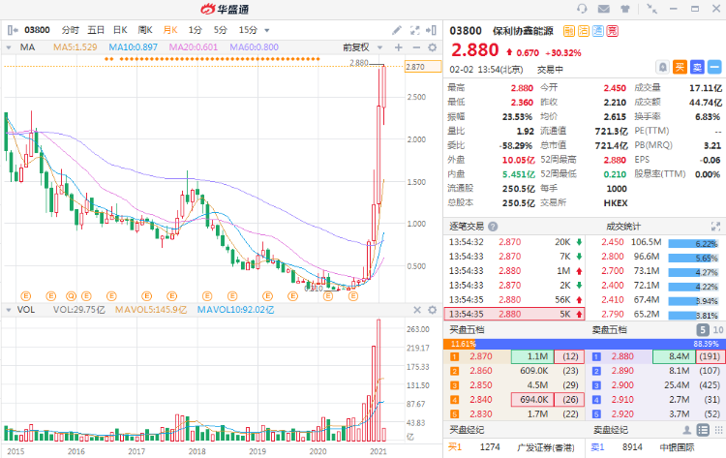
Task: Select 5 levels order book depth
Action: tap(703, 330)
